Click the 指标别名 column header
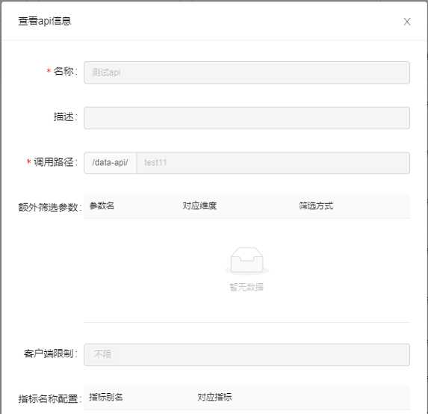 [x=106, y=398]
